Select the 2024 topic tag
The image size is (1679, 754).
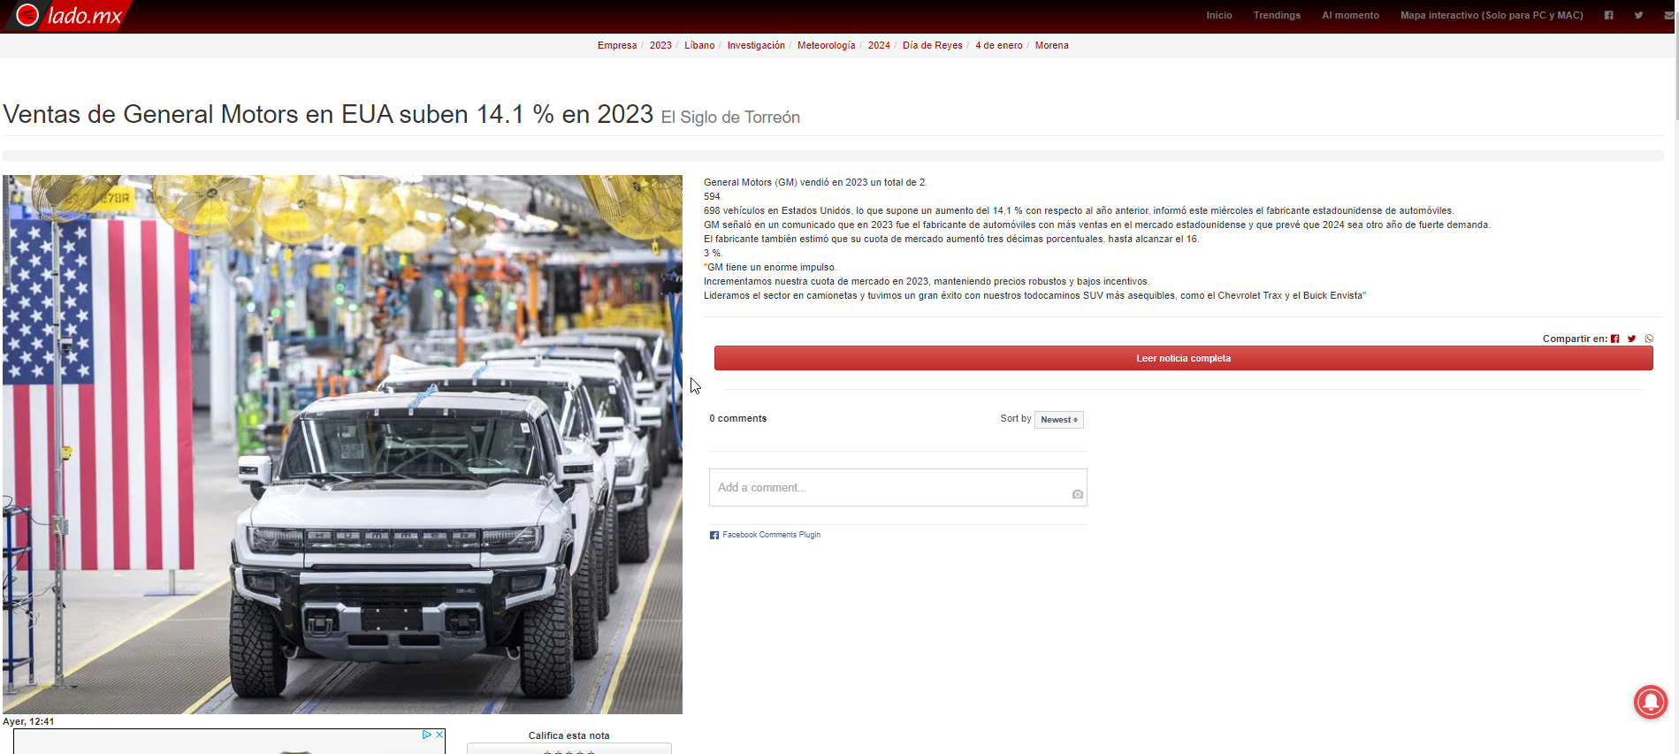pos(879,45)
